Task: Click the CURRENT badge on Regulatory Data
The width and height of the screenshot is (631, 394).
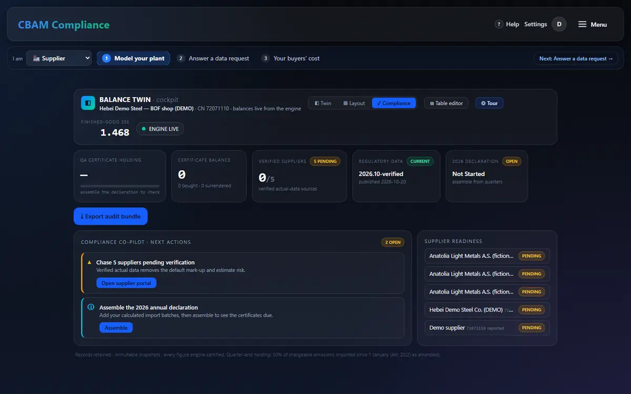Action: point(420,161)
